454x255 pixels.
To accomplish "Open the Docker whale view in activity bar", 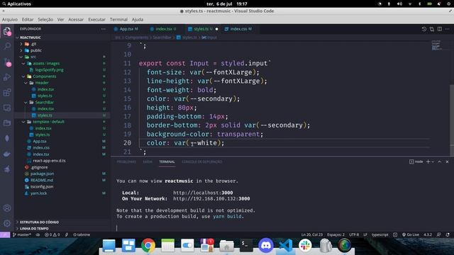I will (x=7, y=154).
